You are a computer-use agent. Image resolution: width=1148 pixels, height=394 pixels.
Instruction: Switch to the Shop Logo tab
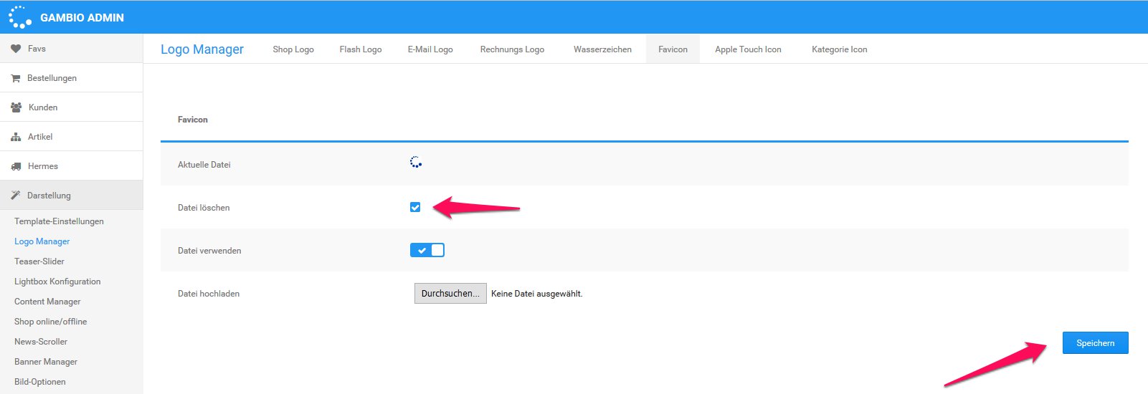pos(293,49)
